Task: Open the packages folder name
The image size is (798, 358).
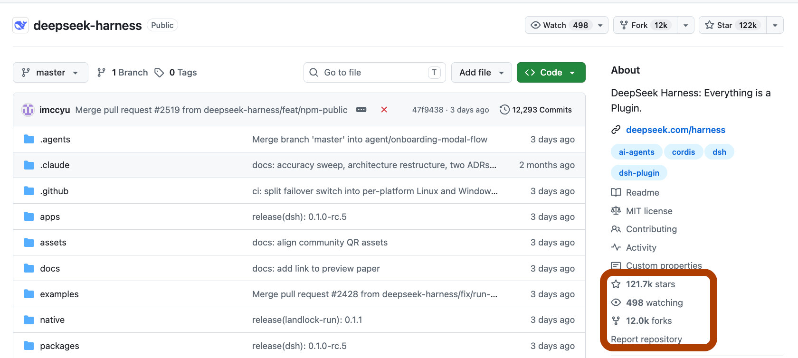Action: coord(59,346)
